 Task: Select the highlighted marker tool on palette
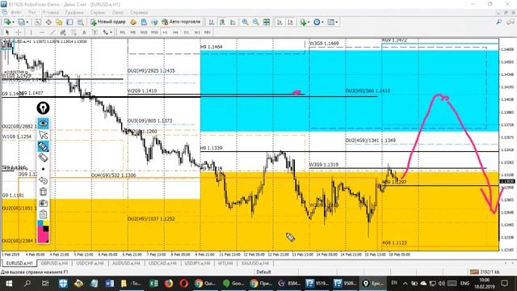[43, 146]
